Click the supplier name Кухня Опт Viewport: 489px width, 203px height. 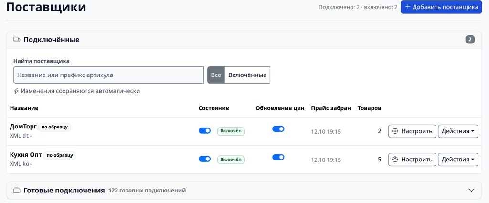click(26, 155)
